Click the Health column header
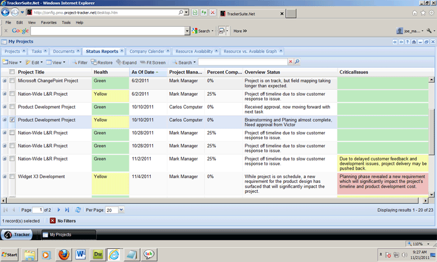The height and width of the screenshot is (262, 437). pyautogui.click(x=110, y=72)
